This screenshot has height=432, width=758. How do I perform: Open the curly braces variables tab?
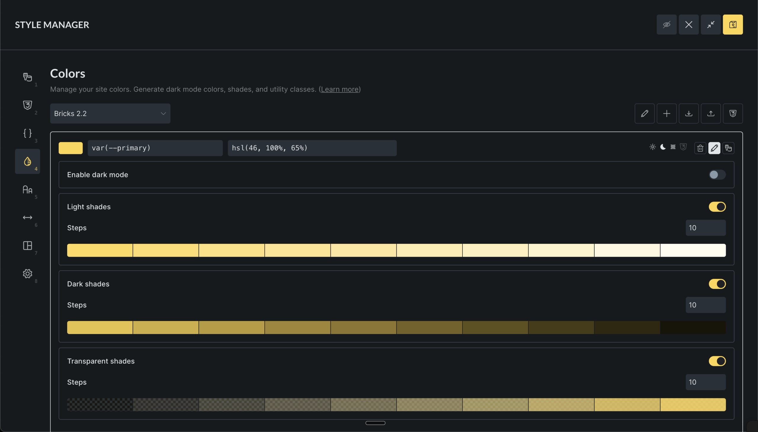tap(27, 133)
